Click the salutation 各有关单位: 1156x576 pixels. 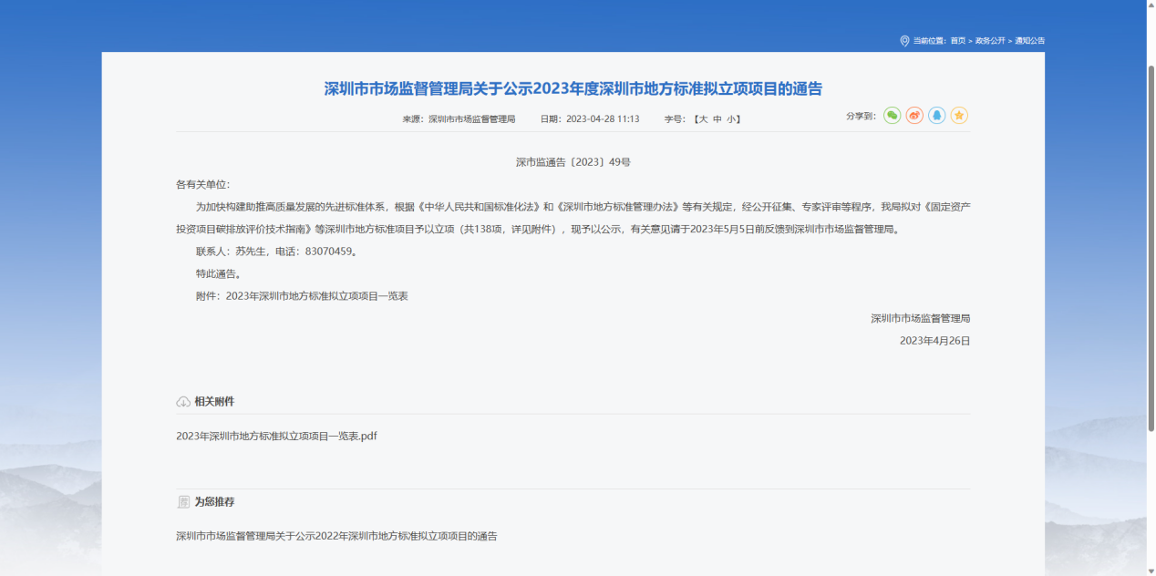coord(203,185)
